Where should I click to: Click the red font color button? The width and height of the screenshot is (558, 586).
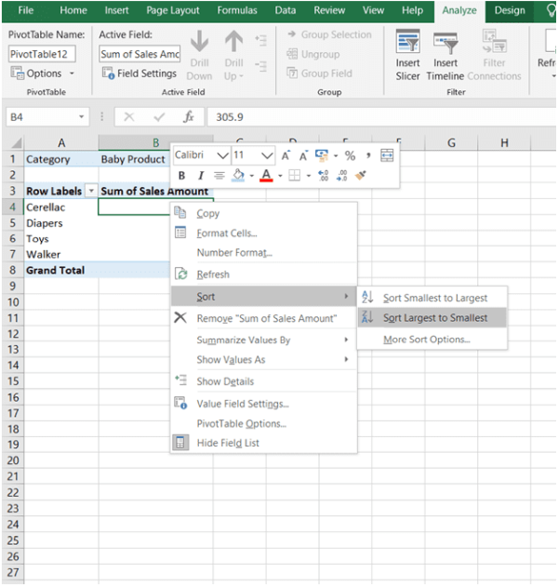point(266,176)
